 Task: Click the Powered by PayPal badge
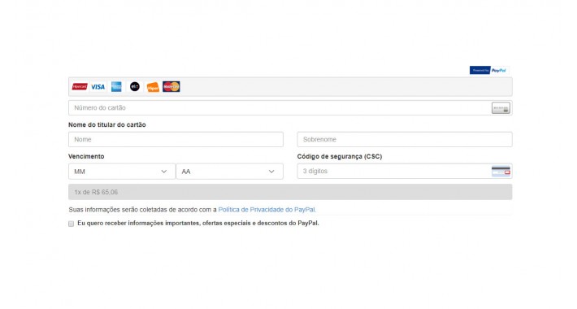(489, 70)
